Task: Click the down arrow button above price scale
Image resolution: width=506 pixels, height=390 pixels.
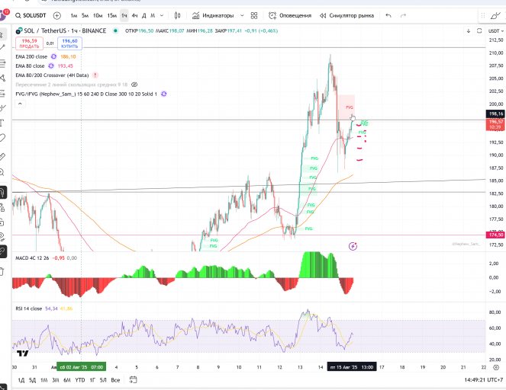Action: click(469, 31)
